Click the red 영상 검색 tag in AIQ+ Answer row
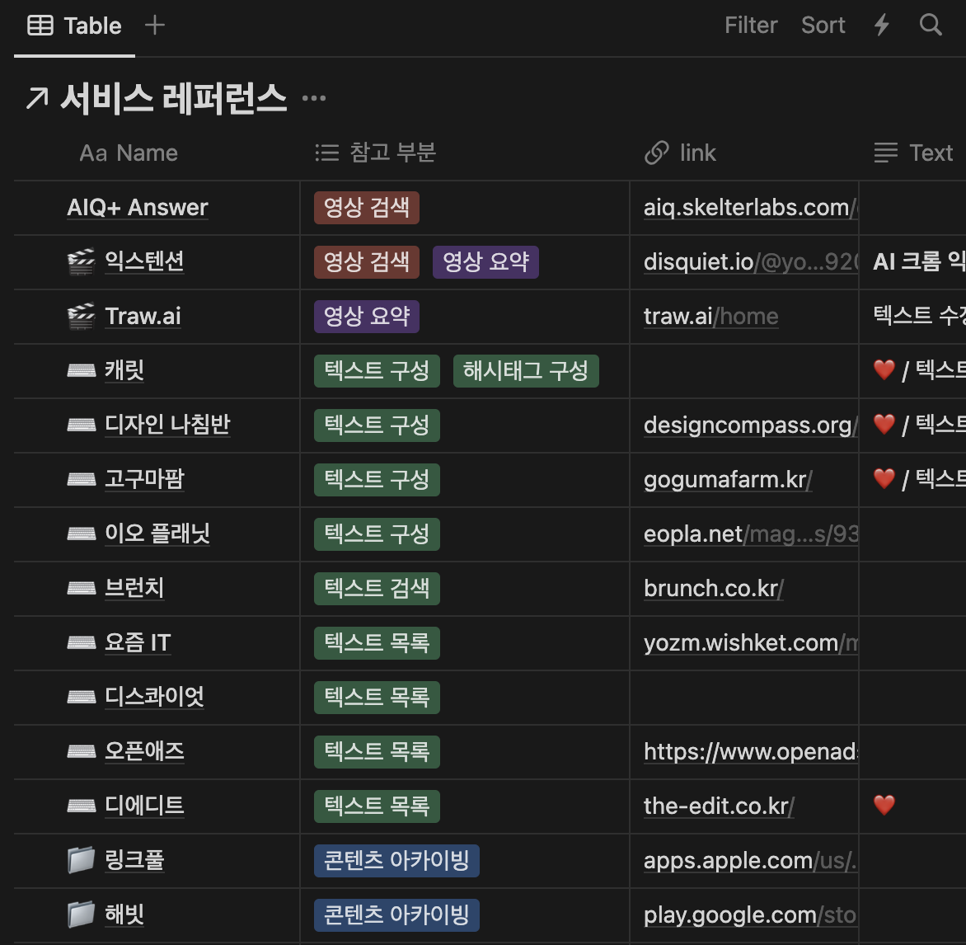Screen dimensions: 966x945 click(x=367, y=208)
